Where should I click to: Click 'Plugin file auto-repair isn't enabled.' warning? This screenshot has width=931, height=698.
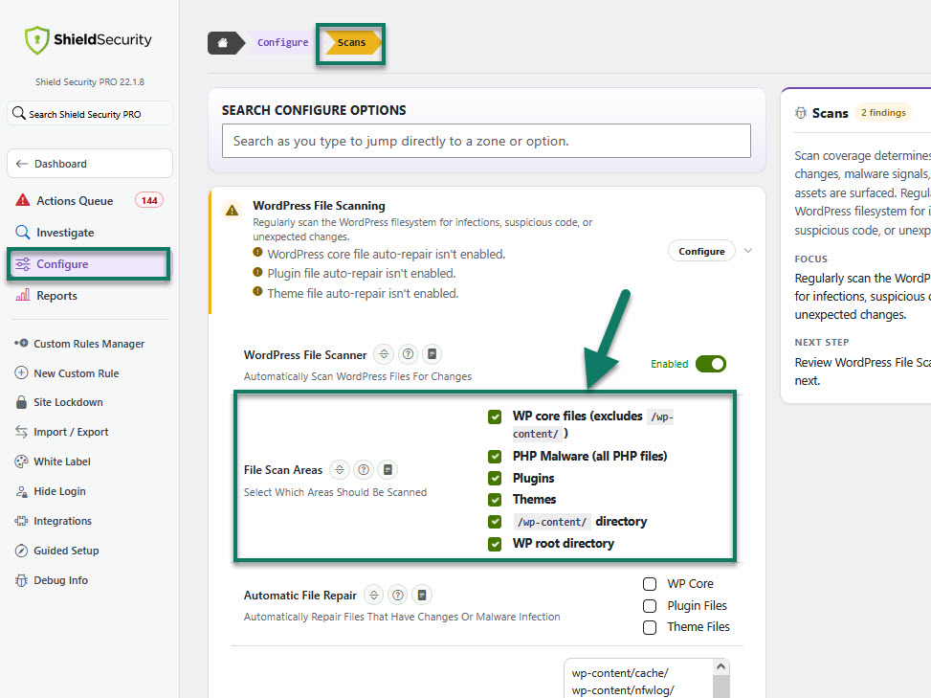tap(362, 273)
